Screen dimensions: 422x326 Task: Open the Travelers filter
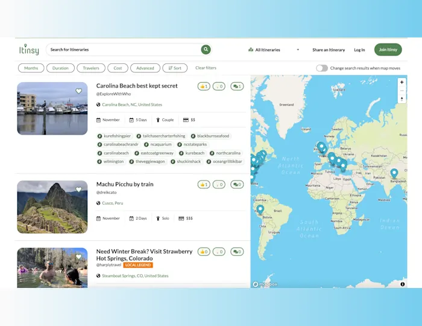(x=90, y=68)
